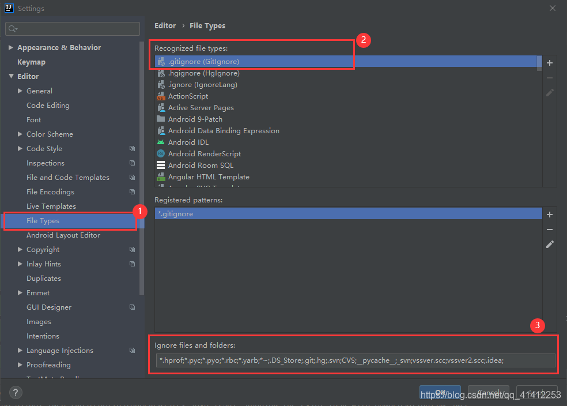567x406 pixels.
Task: Open Keymap settings page
Action: coord(32,62)
